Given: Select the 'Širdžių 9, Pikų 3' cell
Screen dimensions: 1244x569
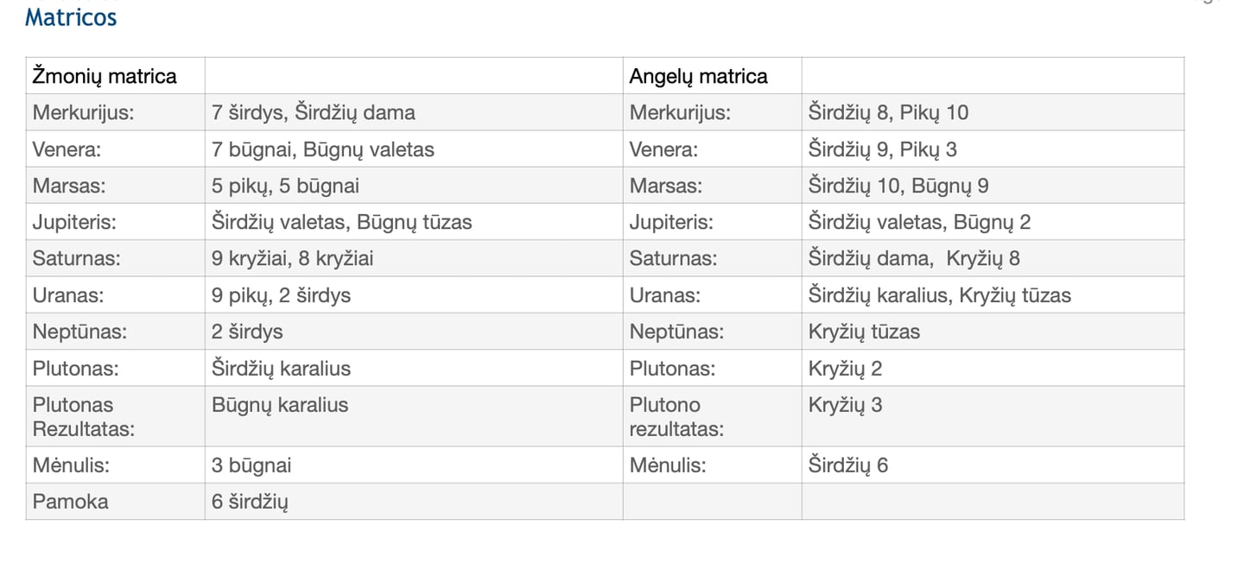Looking at the screenshot, I should (x=883, y=149).
